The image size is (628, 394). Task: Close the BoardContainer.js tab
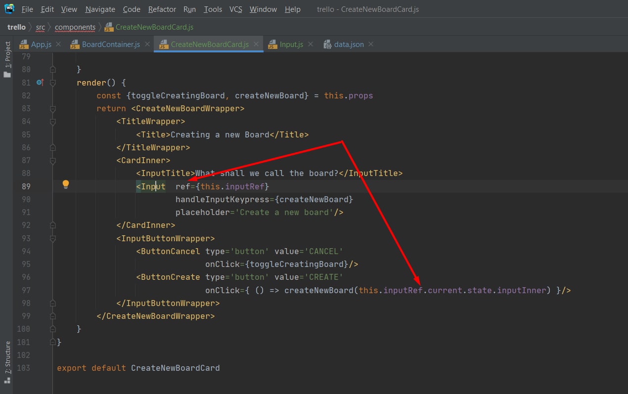147,44
